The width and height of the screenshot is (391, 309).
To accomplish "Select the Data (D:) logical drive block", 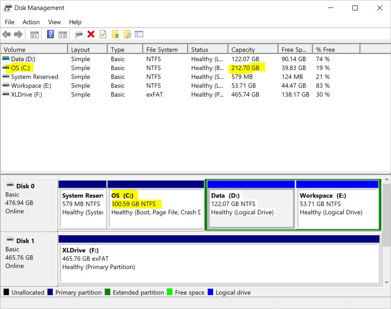I will point(251,204).
